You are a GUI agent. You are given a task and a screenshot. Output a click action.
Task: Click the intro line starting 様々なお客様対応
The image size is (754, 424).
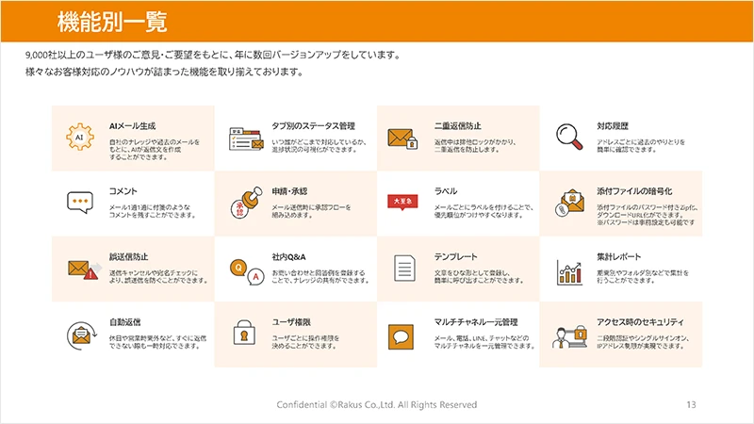coord(164,73)
